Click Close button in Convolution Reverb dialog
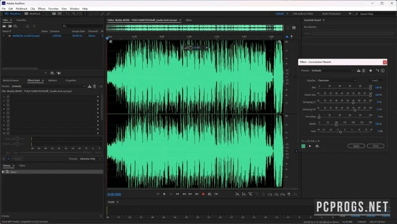The width and height of the screenshot is (397, 224). point(376,146)
